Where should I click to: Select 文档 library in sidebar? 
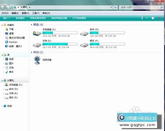click(10, 68)
